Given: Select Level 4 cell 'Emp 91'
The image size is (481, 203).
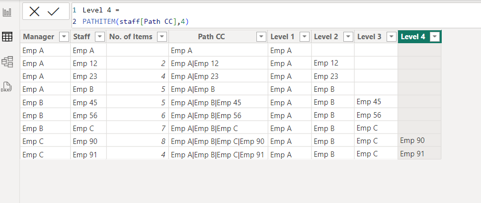Looking at the screenshot, I should (419, 154).
